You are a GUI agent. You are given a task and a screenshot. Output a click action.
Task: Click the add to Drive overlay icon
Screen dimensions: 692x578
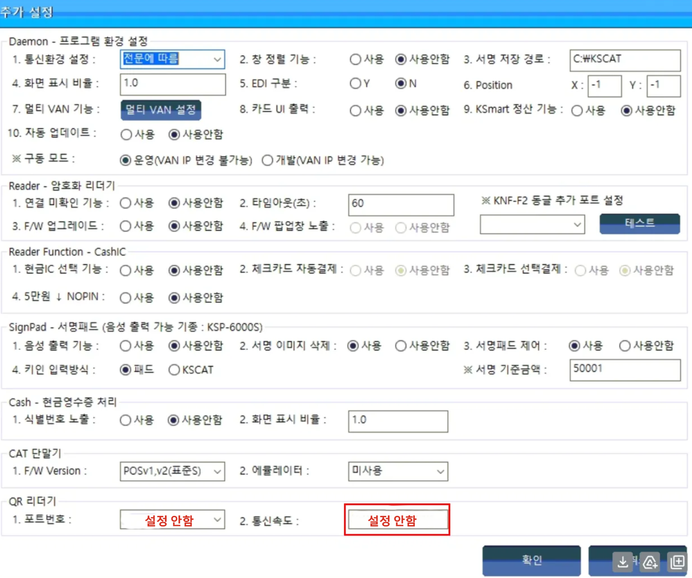click(650, 562)
